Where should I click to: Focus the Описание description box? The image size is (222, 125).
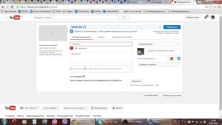(x=101, y=57)
